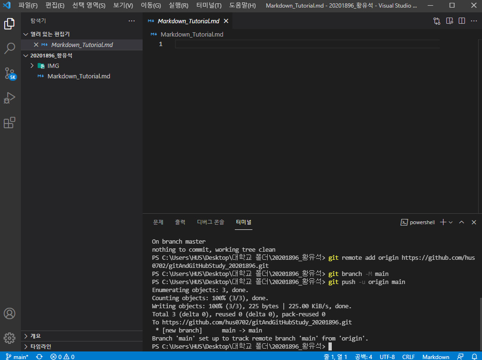The image size is (482, 360).
Task: Close Markdown_Tutorial.md in open editors list
Action: (36, 45)
